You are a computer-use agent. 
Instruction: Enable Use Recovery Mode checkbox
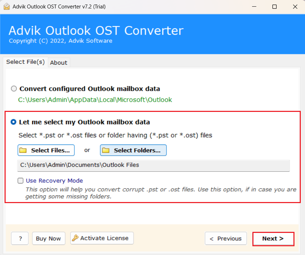(20, 181)
